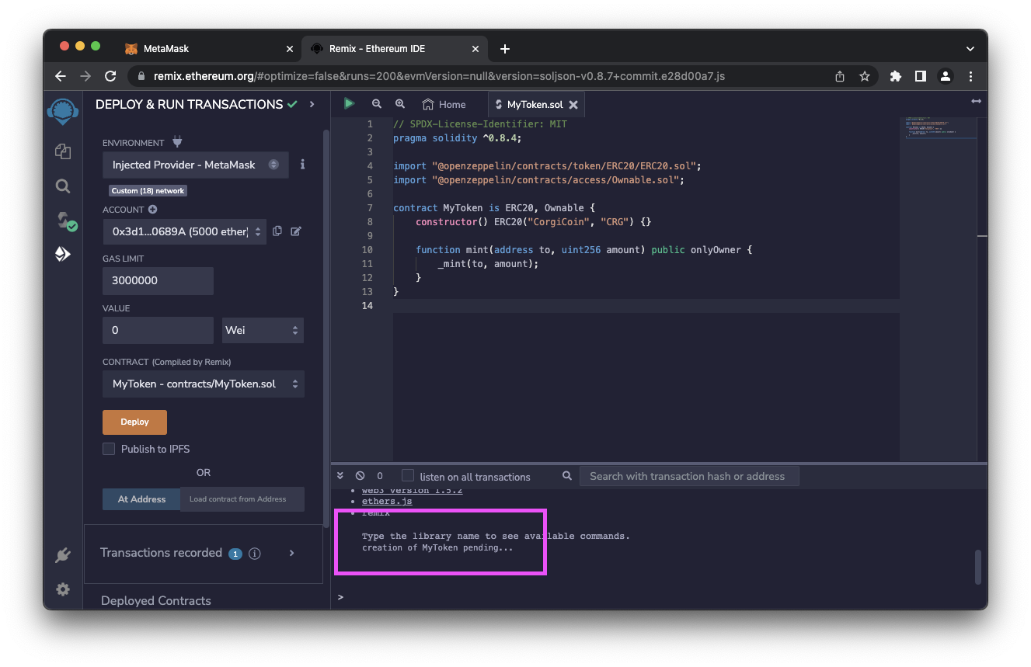Image resolution: width=1031 pixels, height=667 pixels.
Task: Expand Transactions recorded section chevron
Action: coord(292,553)
